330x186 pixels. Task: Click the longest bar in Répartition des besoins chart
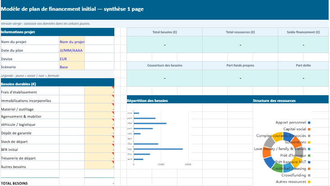click(158, 149)
